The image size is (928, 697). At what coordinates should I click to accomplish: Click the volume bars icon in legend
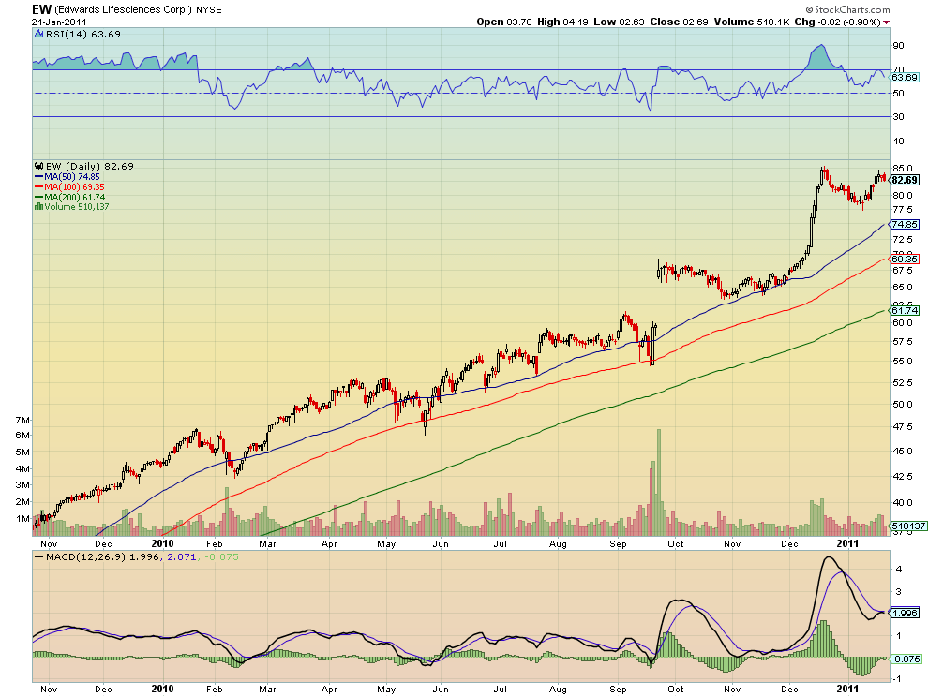[x=38, y=206]
